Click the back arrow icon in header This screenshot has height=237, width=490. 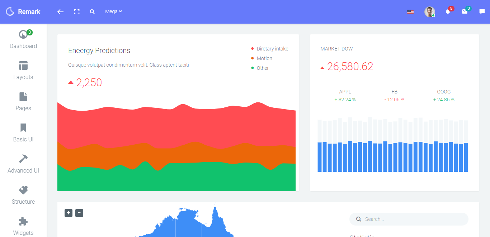(60, 12)
